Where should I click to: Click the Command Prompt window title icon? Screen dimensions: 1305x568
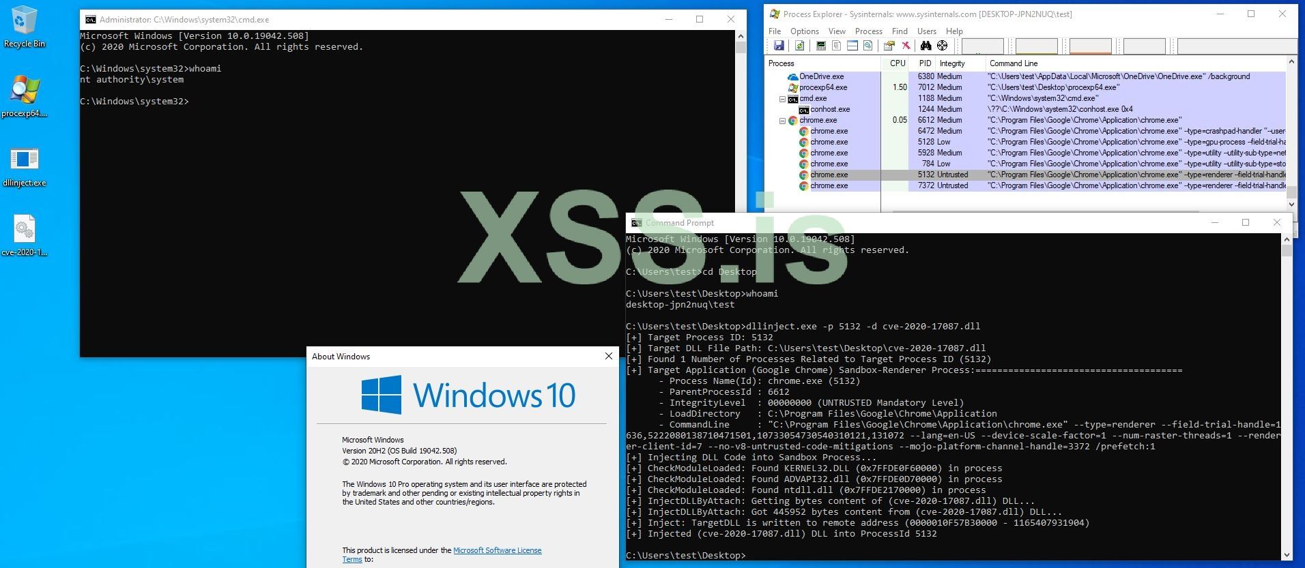coord(636,223)
